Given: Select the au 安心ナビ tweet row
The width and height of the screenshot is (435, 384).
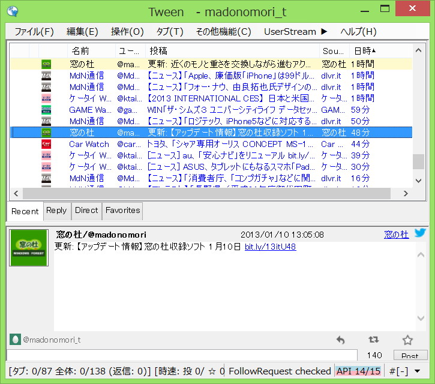Looking at the screenshot, I should click(x=211, y=155).
